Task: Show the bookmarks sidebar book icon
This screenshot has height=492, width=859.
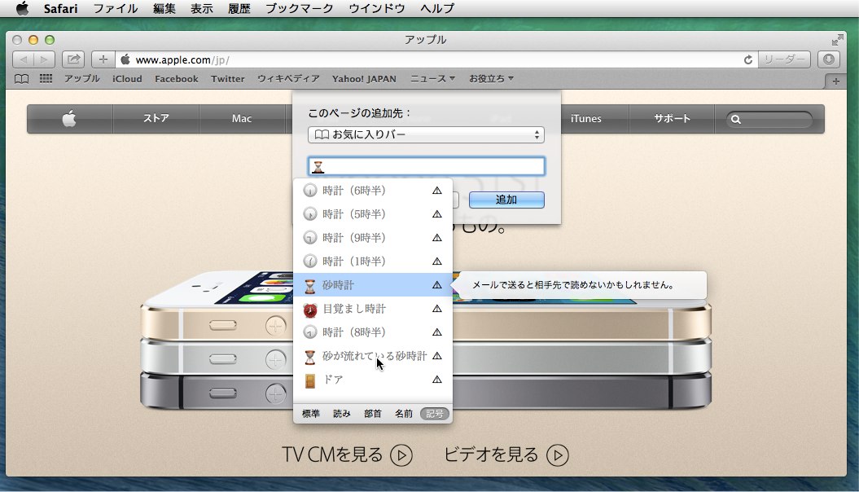Action: click(x=21, y=79)
